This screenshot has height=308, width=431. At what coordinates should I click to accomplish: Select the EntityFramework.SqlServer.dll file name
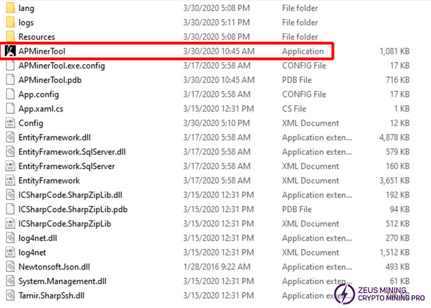[x=72, y=151]
